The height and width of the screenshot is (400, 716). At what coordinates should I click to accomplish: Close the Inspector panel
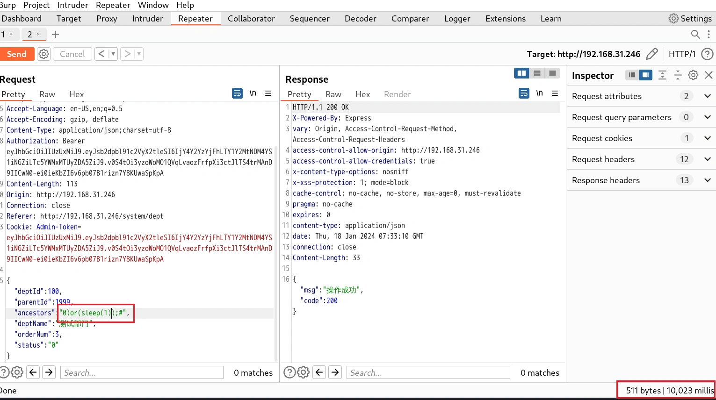(x=709, y=75)
